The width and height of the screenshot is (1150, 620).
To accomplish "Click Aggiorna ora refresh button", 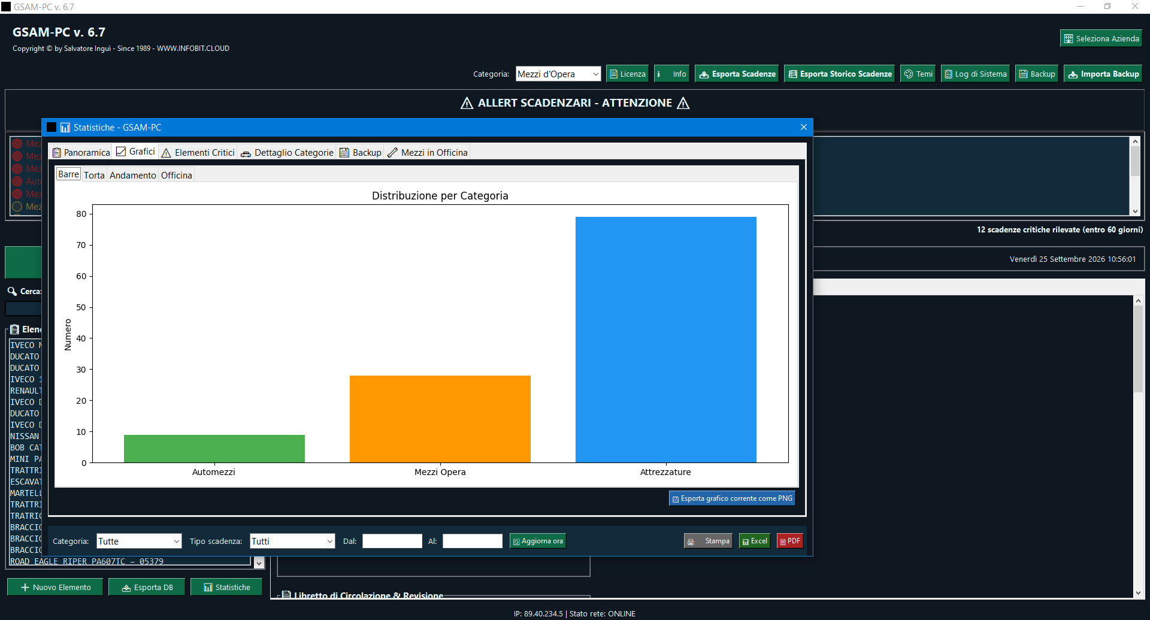I will (x=537, y=541).
